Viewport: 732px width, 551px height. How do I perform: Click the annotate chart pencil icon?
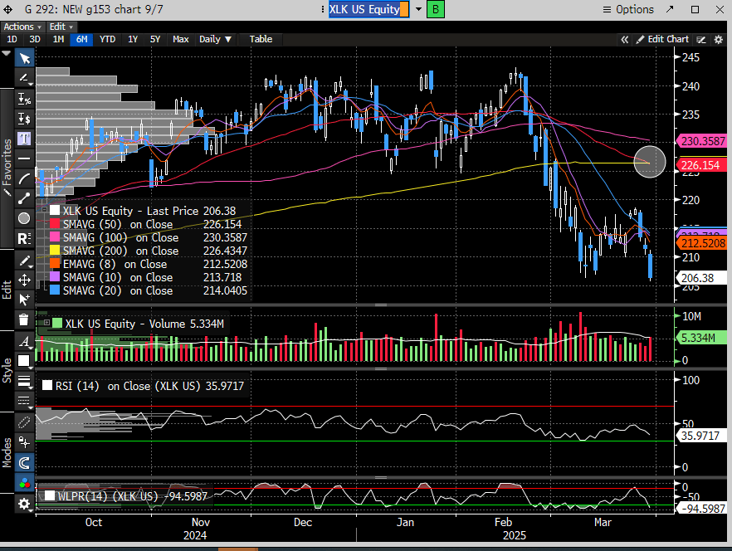pyautogui.click(x=701, y=40)
